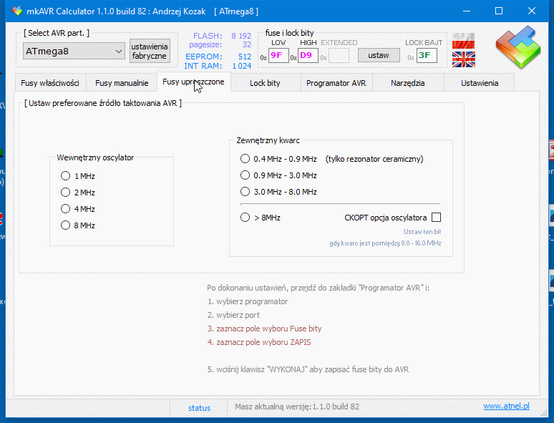Click the HIGH fuse byte field
Screen dimensions: 554x423
click(x=308, y=55)
